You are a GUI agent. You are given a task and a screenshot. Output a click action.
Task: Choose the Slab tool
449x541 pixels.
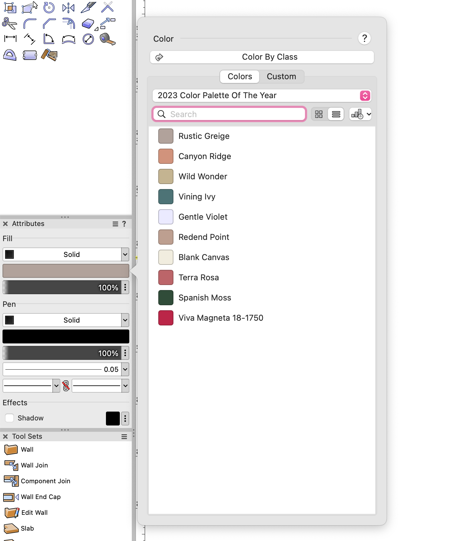pos(19,528)
